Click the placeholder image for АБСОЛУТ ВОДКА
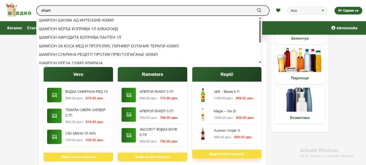This screenshot has height=165, width=366. pyautogui.click(x=129, y=135)
